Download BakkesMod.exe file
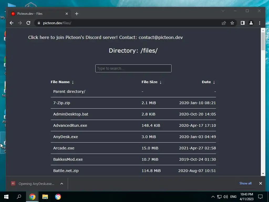This screenshot has width=269, height=202. [x=68, y=159]
